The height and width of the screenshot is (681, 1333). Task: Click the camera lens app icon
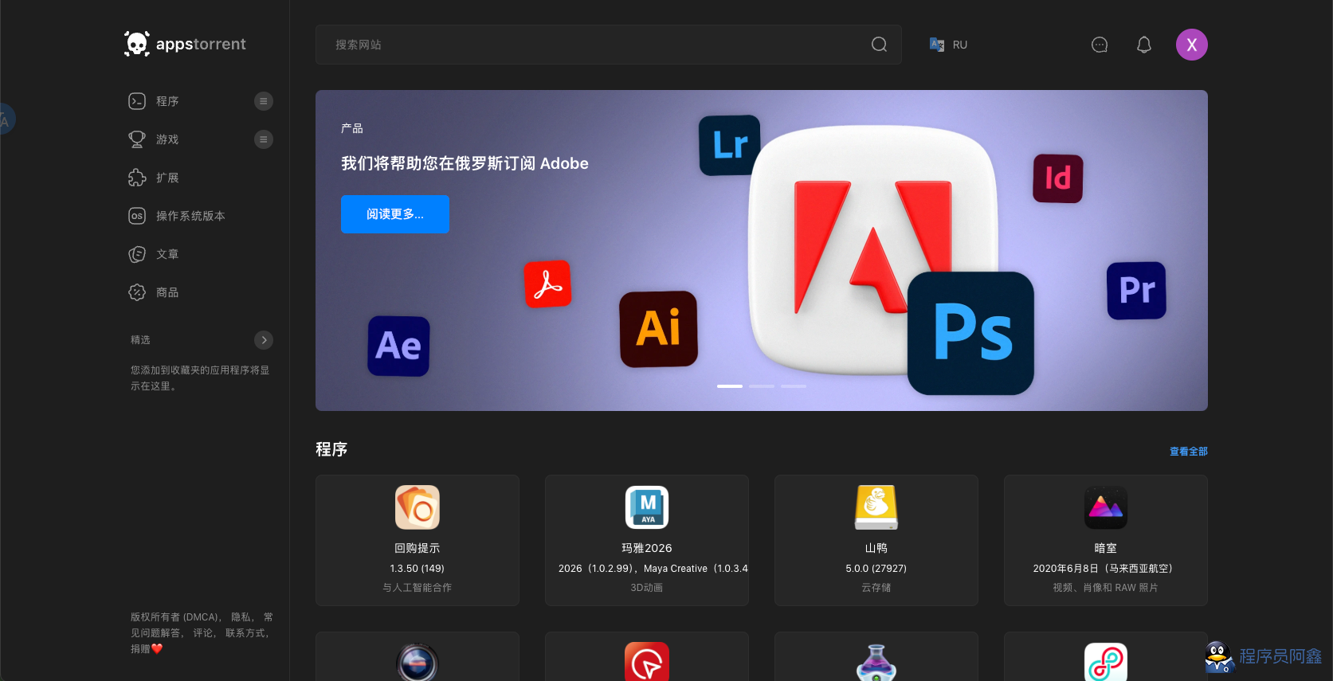[418, 662]
